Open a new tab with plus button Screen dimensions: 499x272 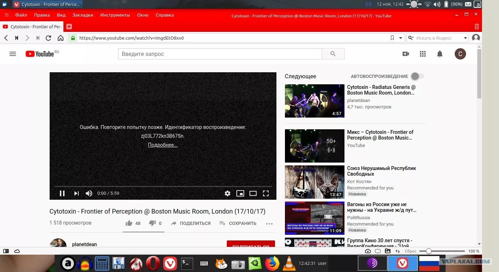[69, 27]
